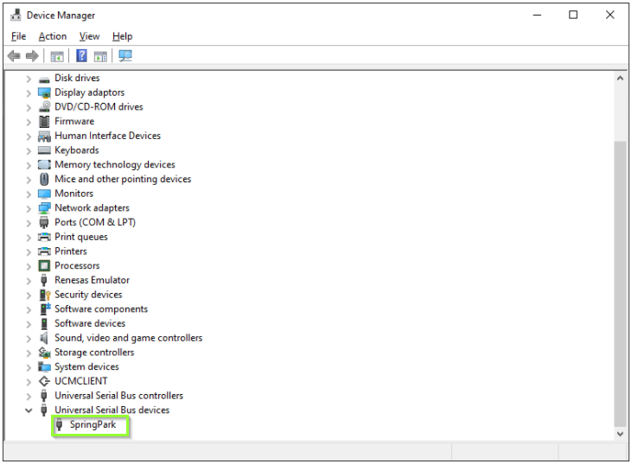Image resolution: width=632 pixels, height=464 pixels.
Task: Click the Ports (COM & LPT) icon
Action: 44,223
